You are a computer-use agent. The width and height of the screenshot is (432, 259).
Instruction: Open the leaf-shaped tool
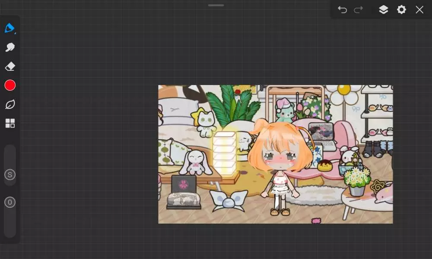point(10,104)
